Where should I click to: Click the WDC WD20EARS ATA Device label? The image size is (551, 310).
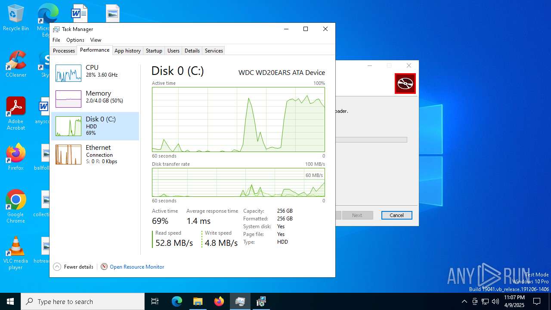coord(282,73)
